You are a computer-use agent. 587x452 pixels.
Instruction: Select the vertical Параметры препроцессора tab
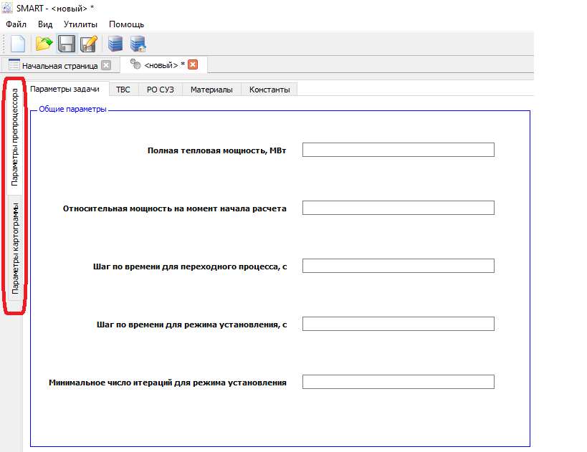click(14, 137)
